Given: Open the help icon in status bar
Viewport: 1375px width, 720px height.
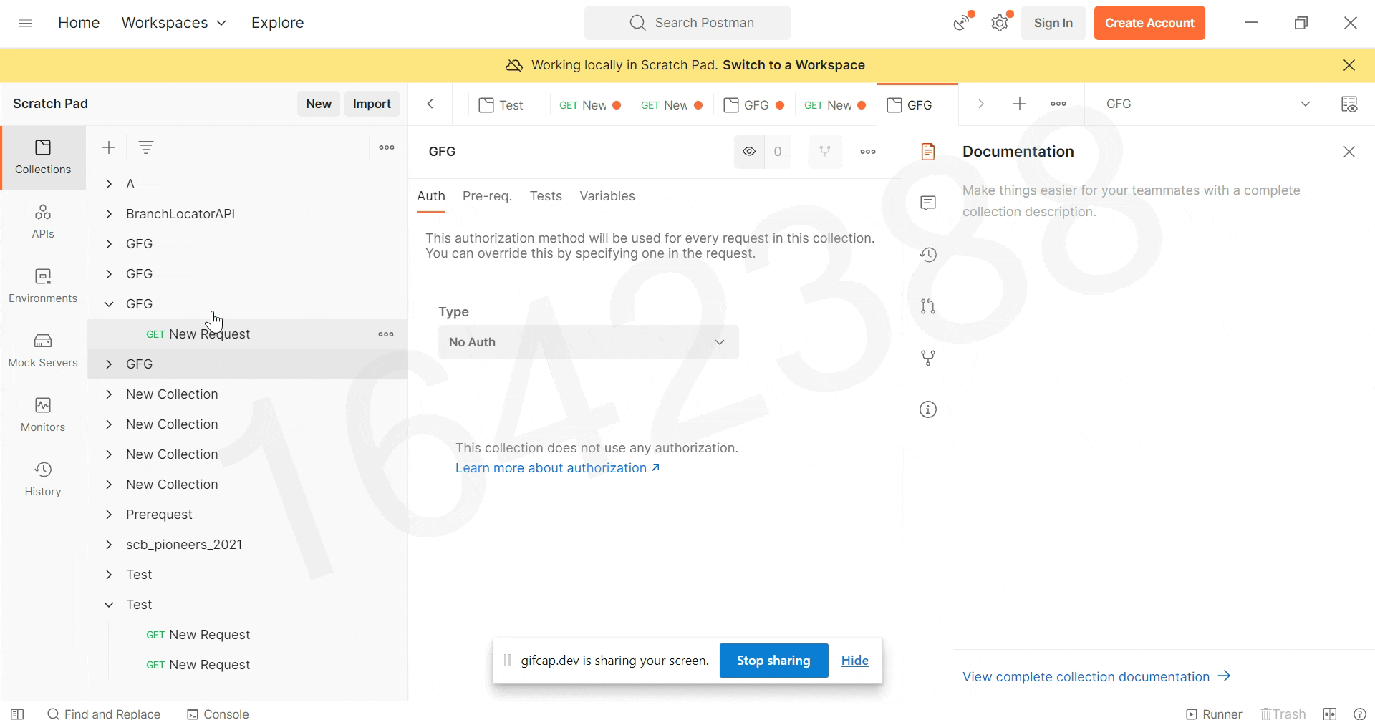Looking at the screenshot, I should (1360, 714).
